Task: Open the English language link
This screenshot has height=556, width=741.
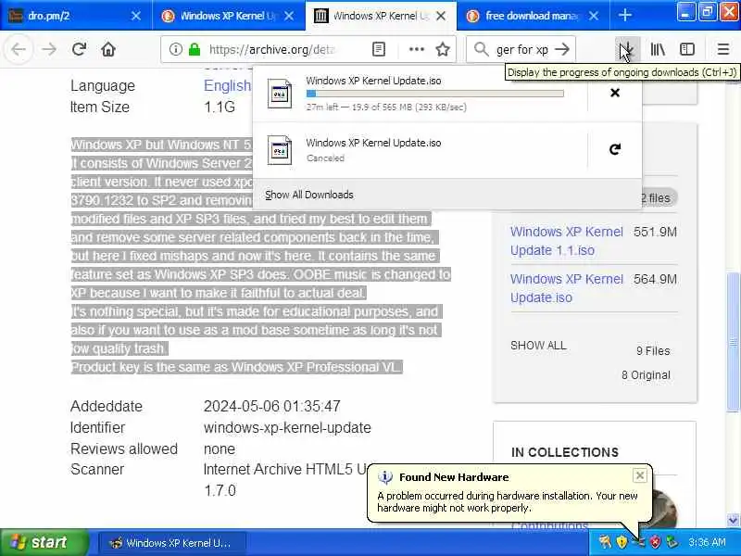Action: tap(227, 85)
